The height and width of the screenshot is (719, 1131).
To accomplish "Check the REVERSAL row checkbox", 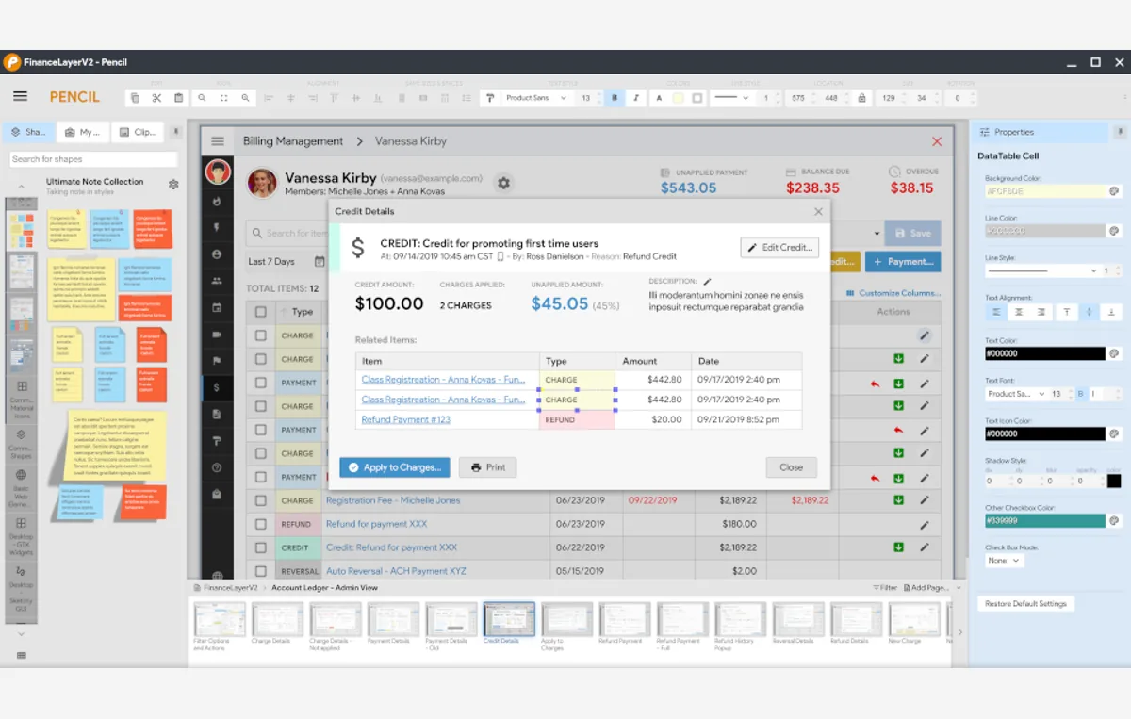I will point(260,571).
